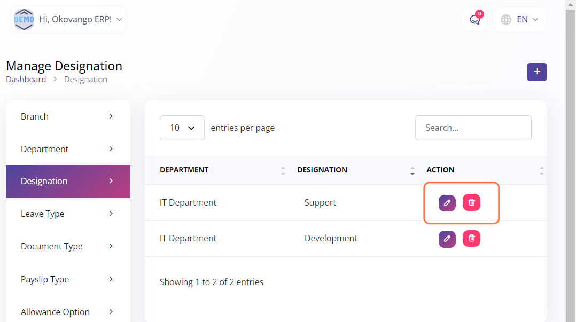Navigate to Dashboard breadcrumb link
Viewport: 576px width, 322px height.
26,80
